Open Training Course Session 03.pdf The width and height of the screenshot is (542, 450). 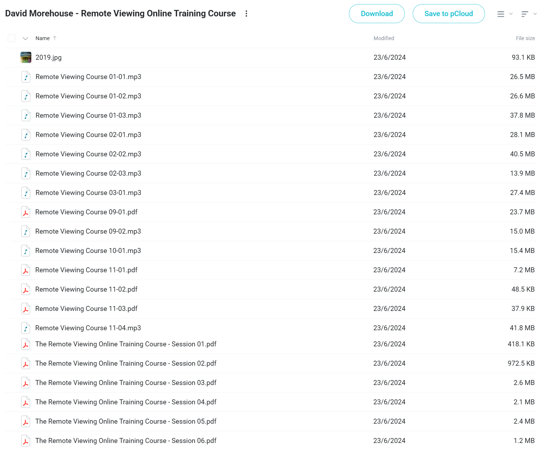tap(126, 383)
